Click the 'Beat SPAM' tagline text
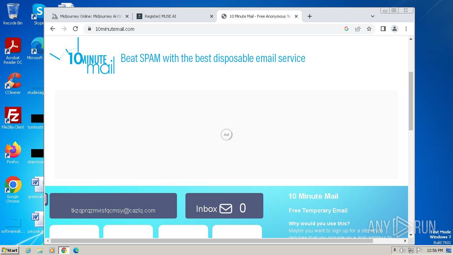 click(x=213, y=58)
